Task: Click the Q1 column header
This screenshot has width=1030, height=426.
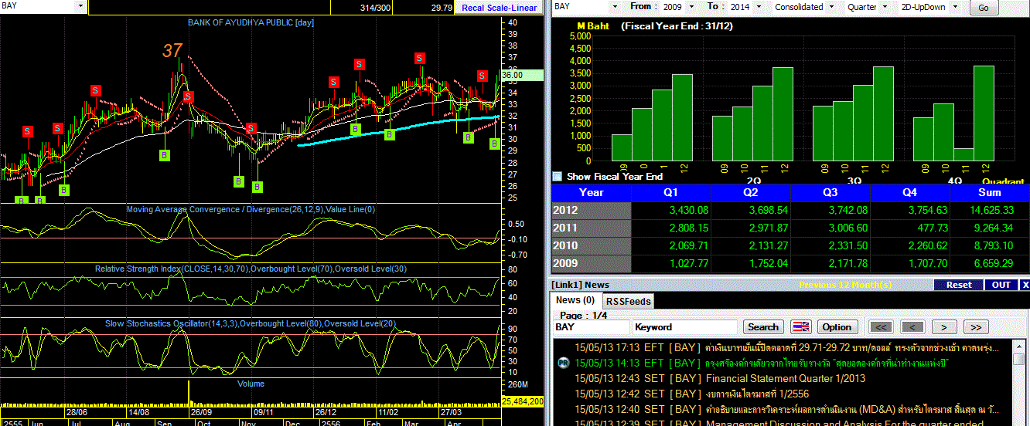Action: pos(672,192)
